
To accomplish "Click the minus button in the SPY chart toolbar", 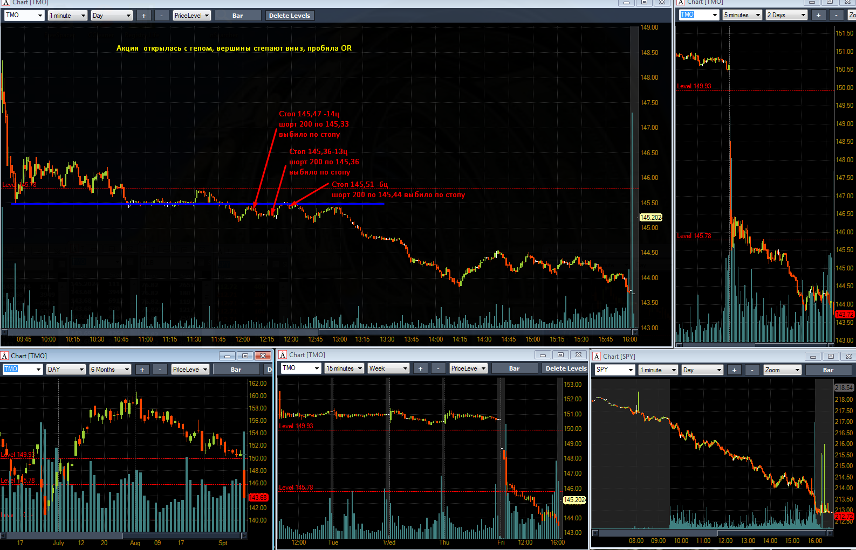I will click(752, 370).
